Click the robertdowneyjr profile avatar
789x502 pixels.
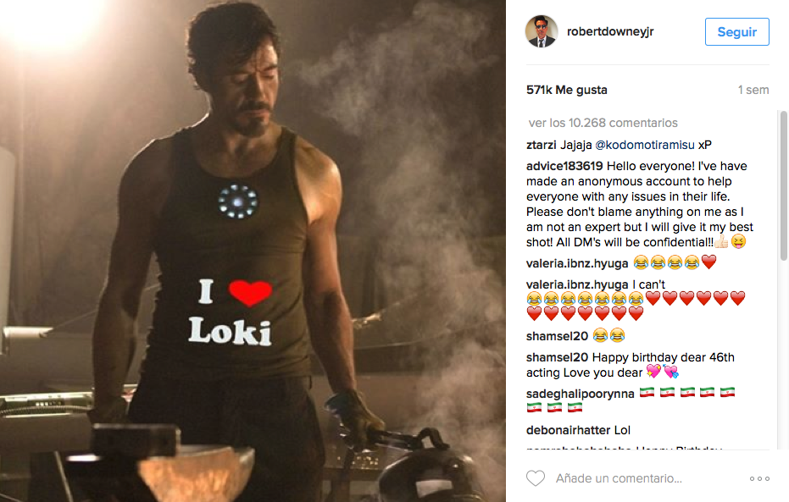click(x=542, y=31)
